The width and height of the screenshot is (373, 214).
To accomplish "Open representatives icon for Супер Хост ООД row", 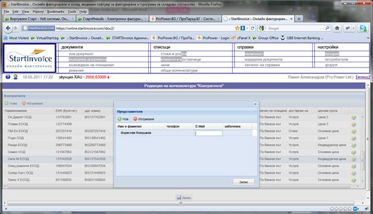I will tap(353, 173).
